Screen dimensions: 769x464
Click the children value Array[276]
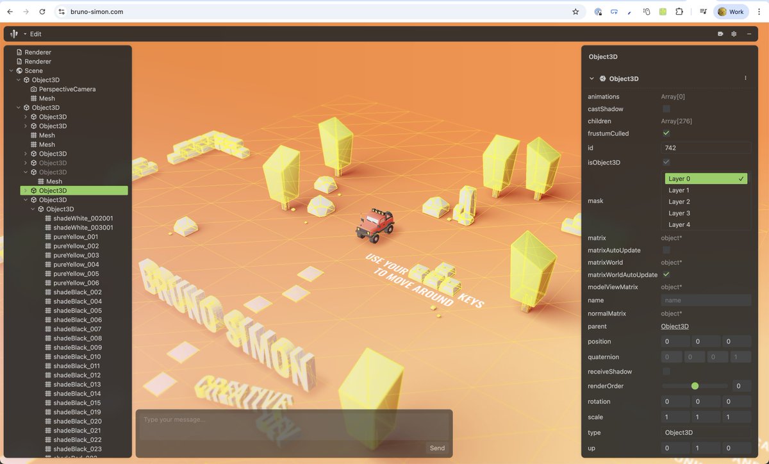tap(676, 121)
